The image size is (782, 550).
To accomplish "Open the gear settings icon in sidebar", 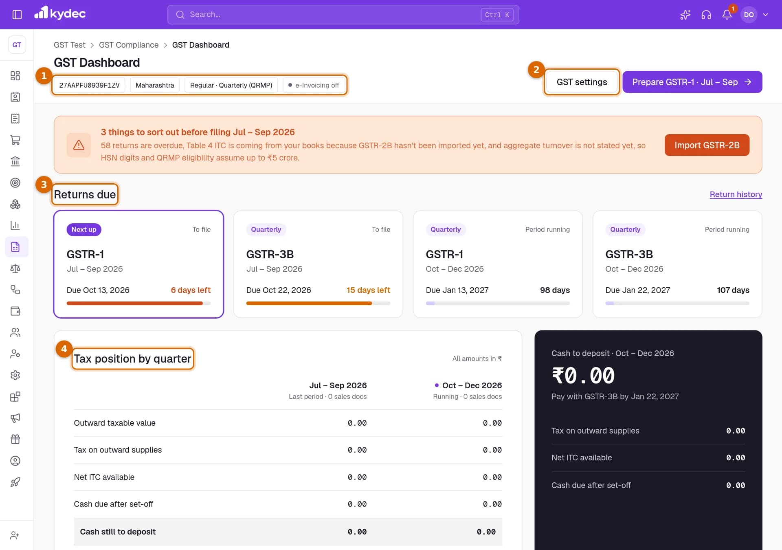I will [15, 375].
